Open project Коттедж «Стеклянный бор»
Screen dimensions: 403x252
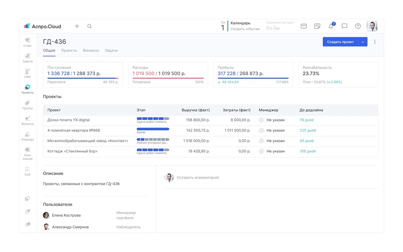(x=72, y=151)
